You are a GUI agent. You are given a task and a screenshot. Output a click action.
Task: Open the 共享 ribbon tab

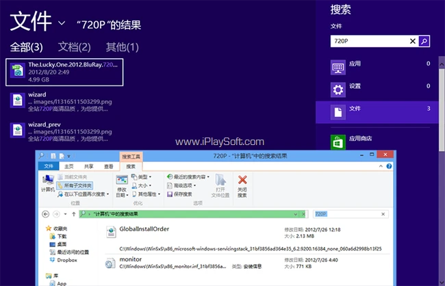tap(89, 166)
